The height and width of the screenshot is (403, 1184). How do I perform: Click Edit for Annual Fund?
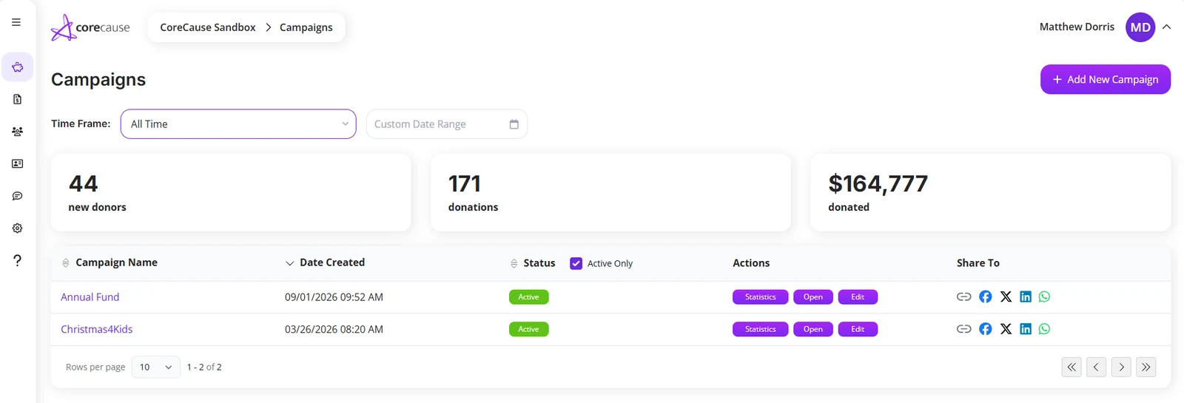tap(858, 297)
